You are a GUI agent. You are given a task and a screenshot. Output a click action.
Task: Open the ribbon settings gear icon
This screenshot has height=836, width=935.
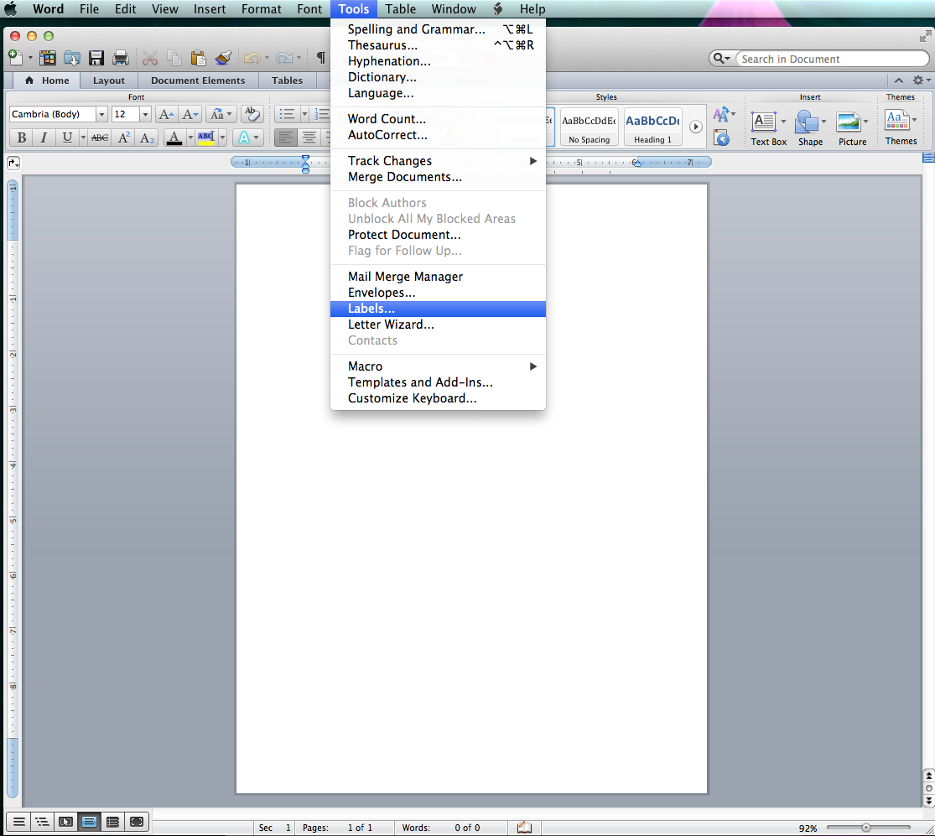point(918,80)
